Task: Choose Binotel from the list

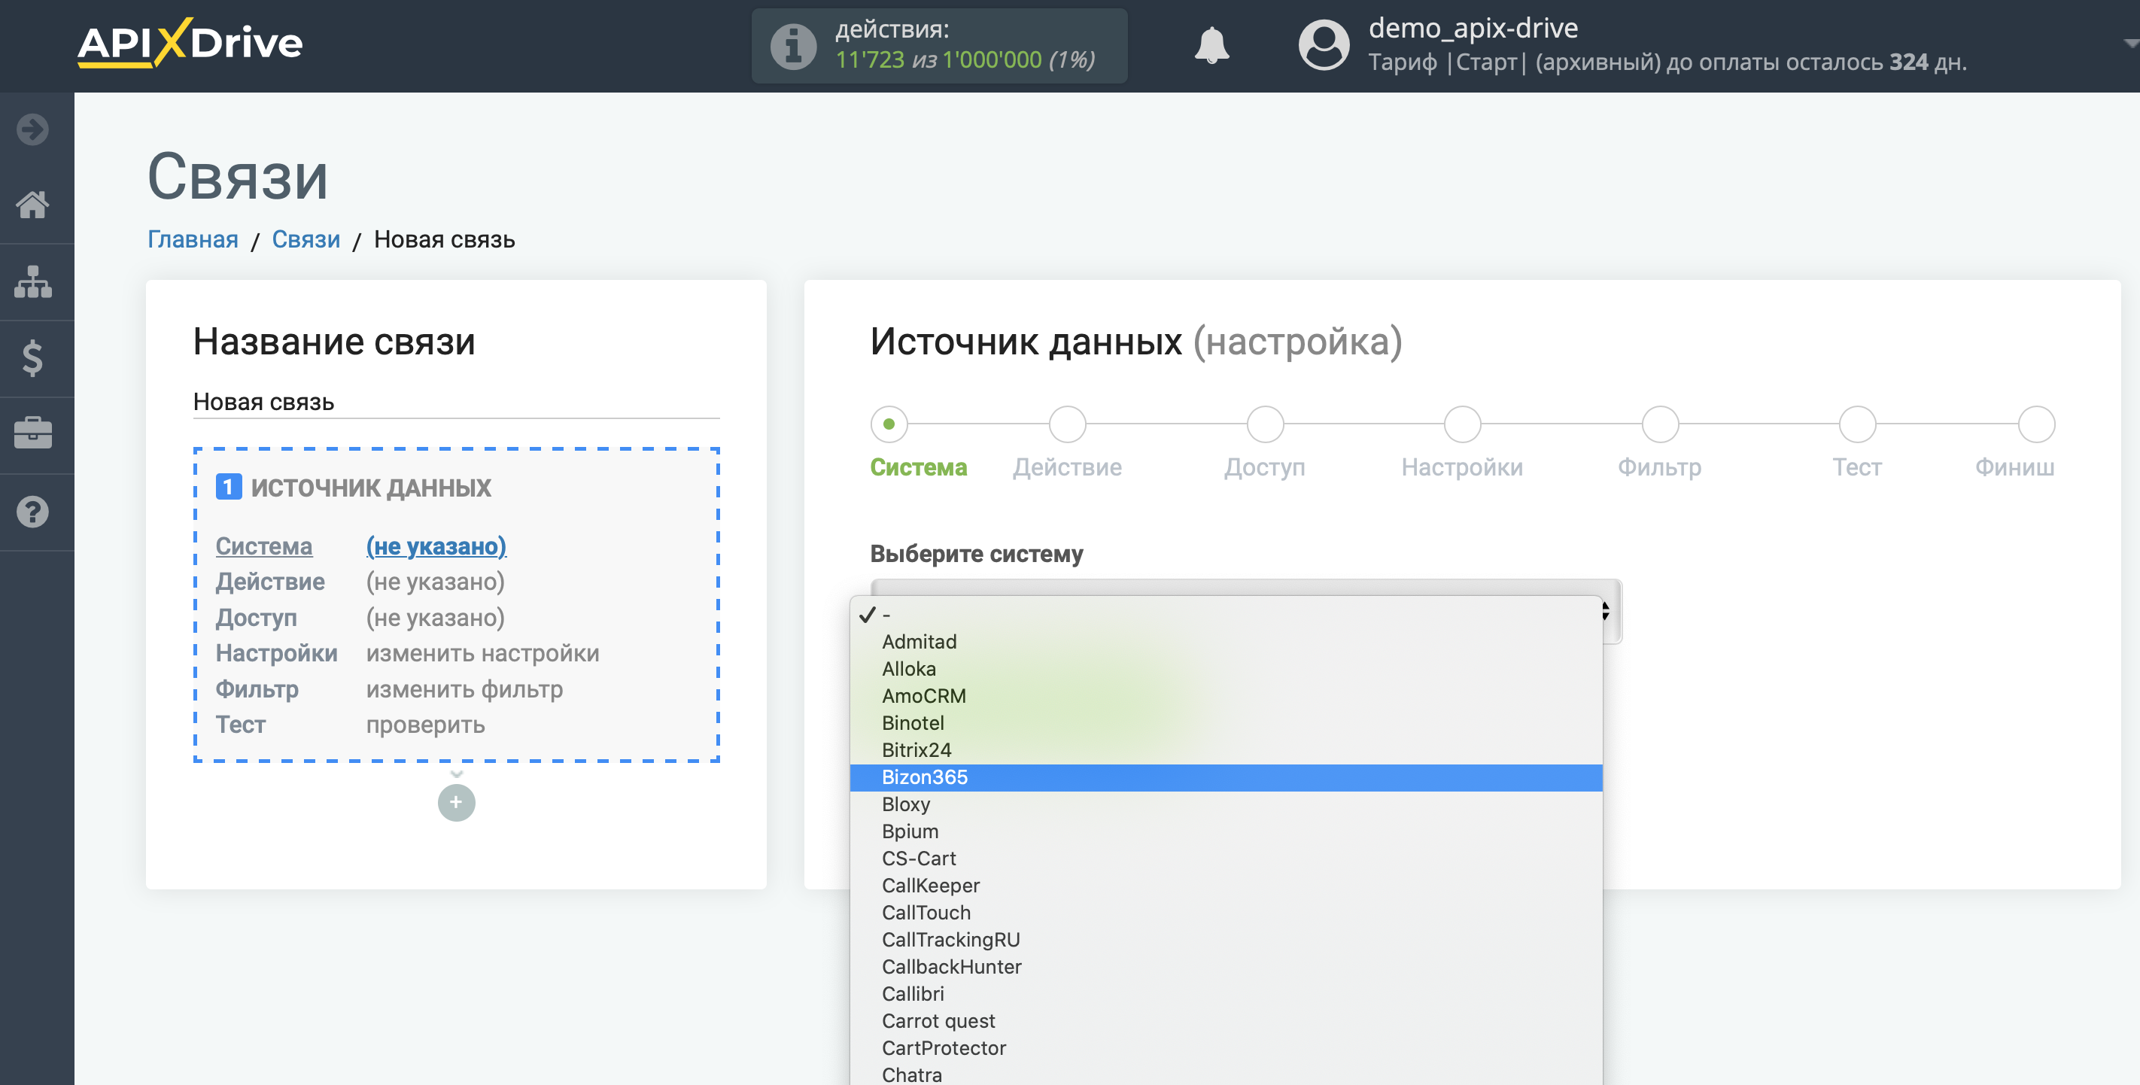Action: pos(1227,723)
